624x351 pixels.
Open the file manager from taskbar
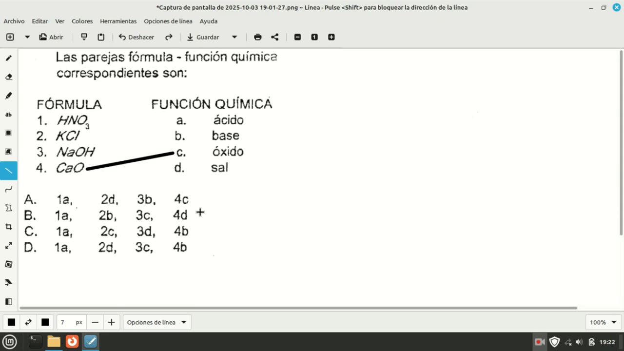pos(54,342)
